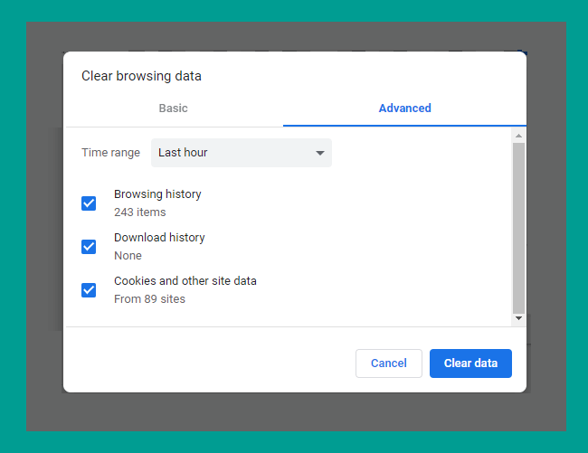
Task: Click the scrollbar up arrow
Action: pyautogui.click(x=518, y=136)
